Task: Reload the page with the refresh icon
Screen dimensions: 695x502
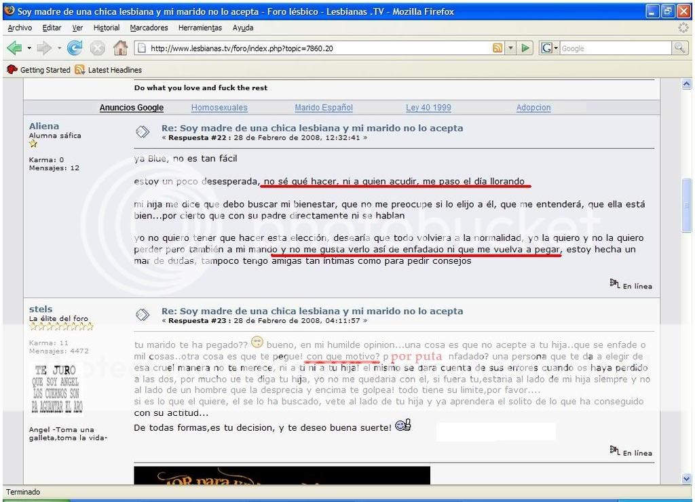Action: tap(75, 48)
